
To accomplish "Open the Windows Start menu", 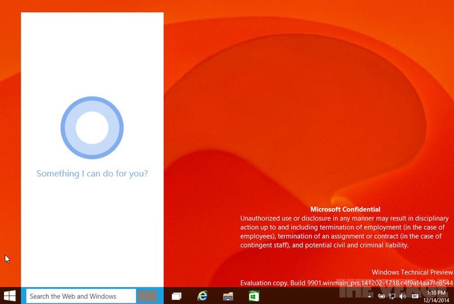I will click(x=10, y=295).
